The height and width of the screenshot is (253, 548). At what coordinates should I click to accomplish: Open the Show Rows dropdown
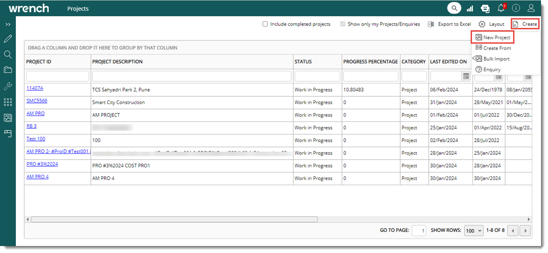pyautogui.click(x=473, y=231)
